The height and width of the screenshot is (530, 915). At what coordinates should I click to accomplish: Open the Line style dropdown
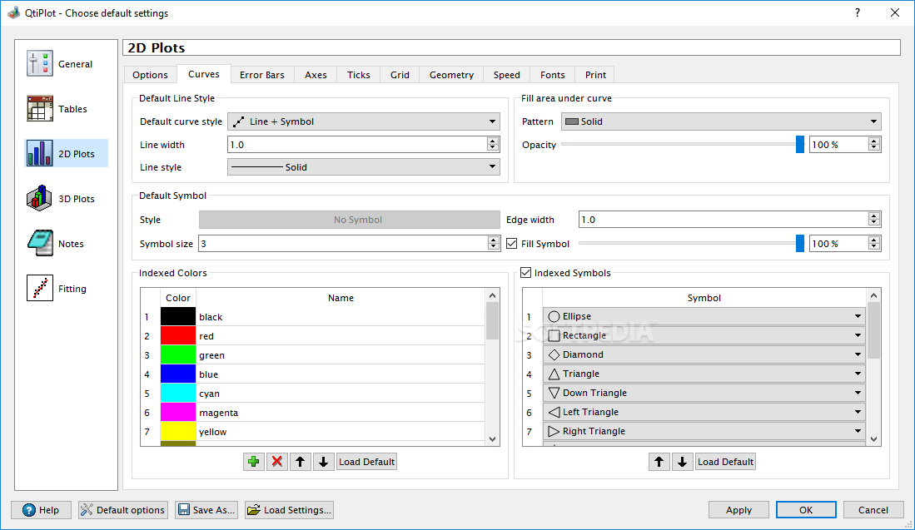click(364, 166)
